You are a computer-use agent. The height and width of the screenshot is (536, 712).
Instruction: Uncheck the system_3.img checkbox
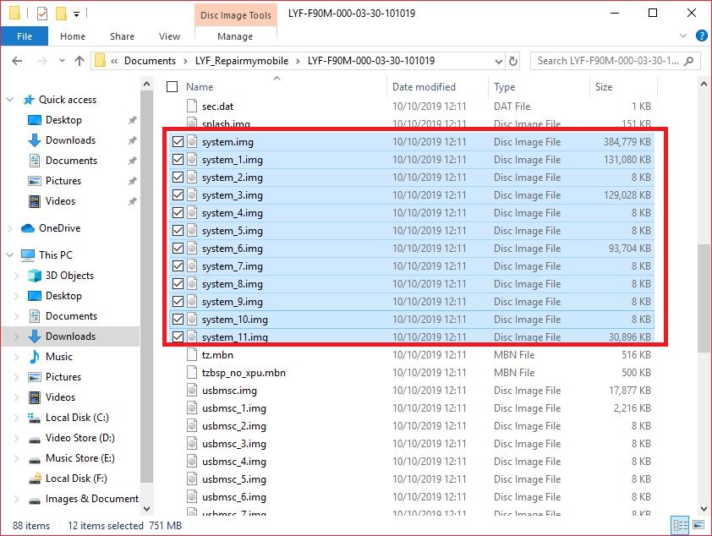pos(178,195)
